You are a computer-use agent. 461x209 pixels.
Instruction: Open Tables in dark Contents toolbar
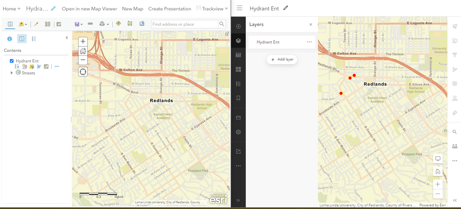(x=238, y=55)
